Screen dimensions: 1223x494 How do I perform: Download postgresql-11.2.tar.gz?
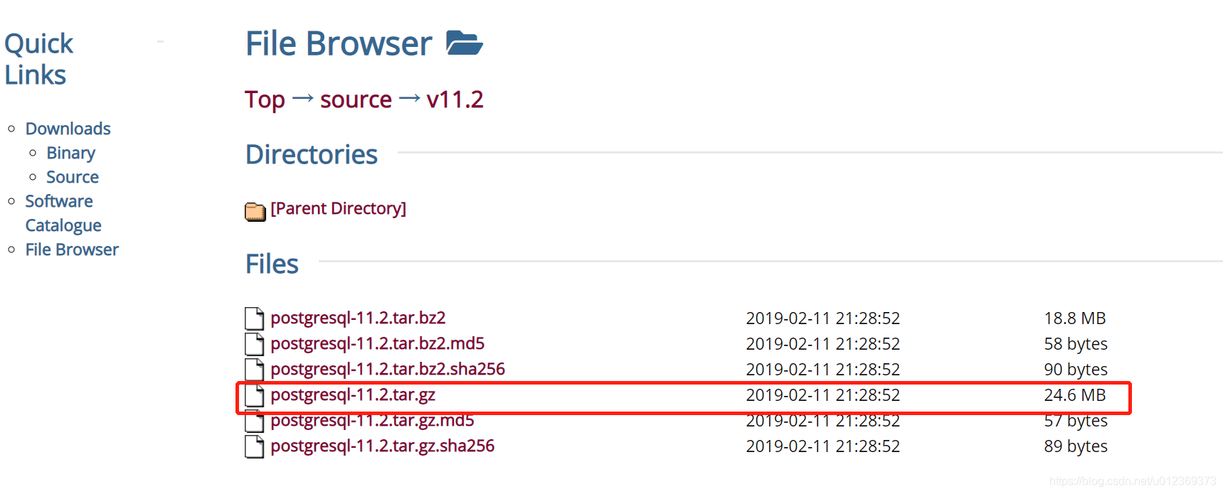pos(353,395)
